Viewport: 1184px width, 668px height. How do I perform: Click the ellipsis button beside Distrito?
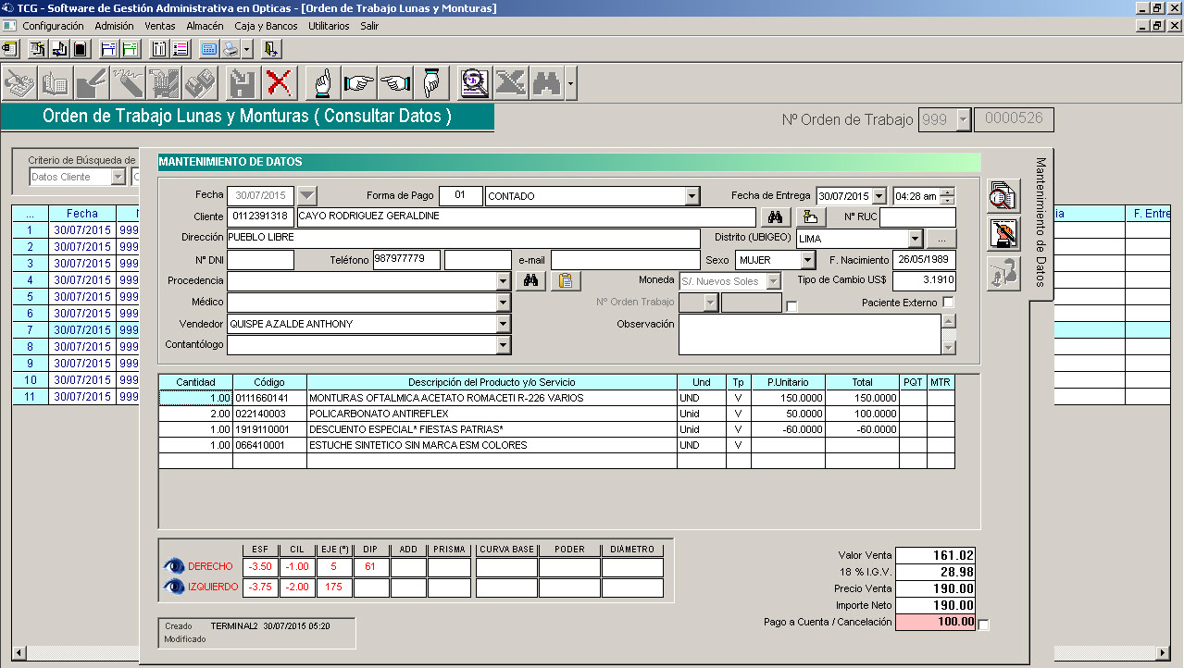click(x=941, y=239)
